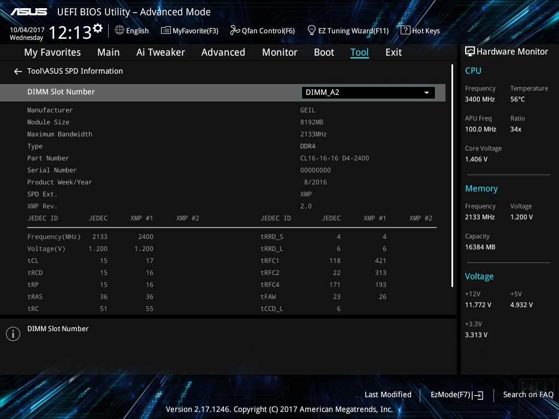Viewport: 559px width, 419px height.
Task: Click the vertical scrollbar of SPD list
Action: point(452,176)
